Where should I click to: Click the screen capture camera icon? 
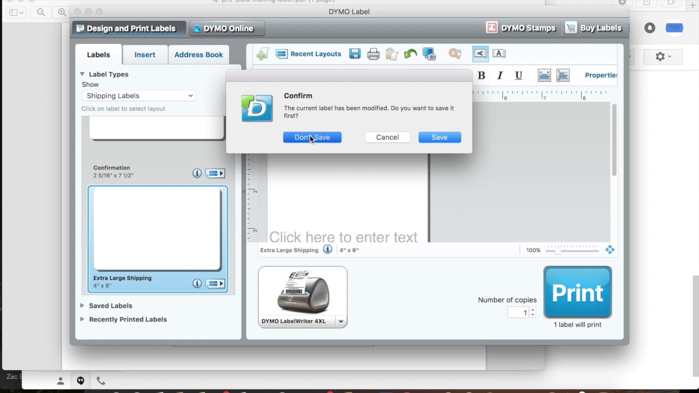pyautogui.click(x=429, y=53)
